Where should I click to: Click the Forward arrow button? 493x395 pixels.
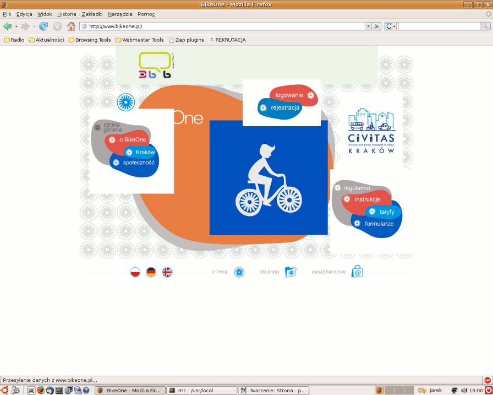click(25, 26)
